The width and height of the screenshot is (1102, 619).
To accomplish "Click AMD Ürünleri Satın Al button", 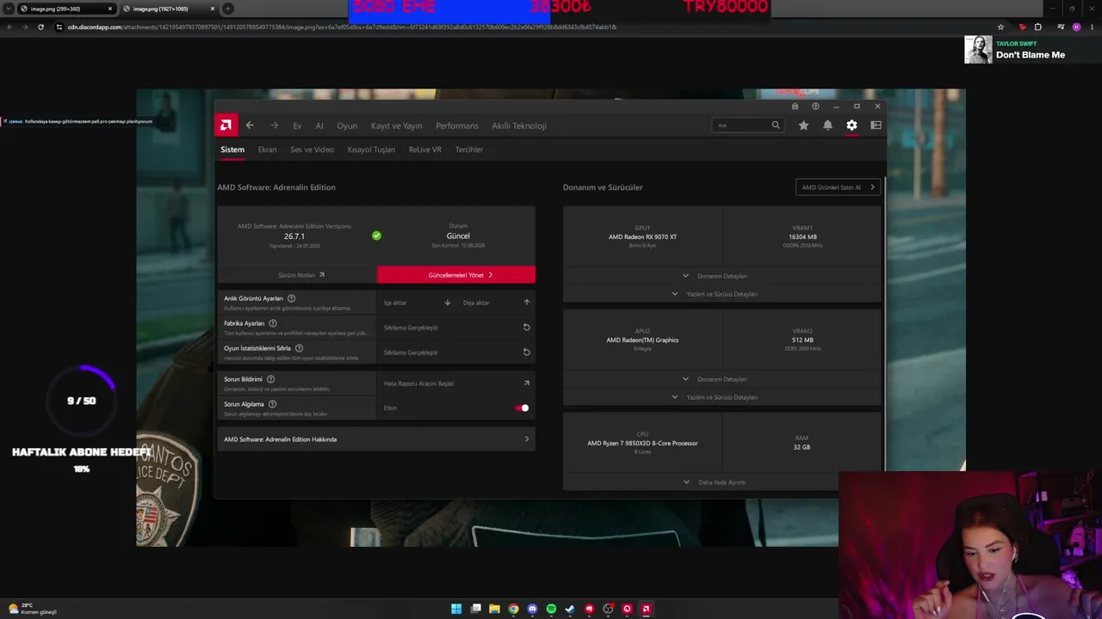I will [838, 187].
